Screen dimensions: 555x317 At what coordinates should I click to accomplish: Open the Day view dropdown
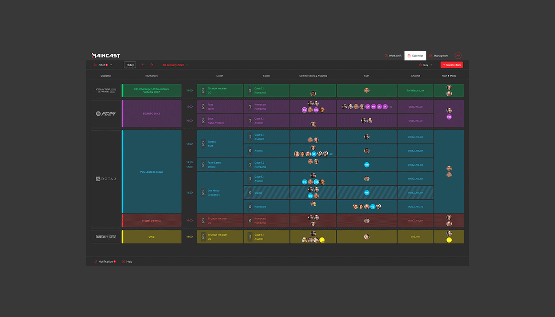coord(425,65)
